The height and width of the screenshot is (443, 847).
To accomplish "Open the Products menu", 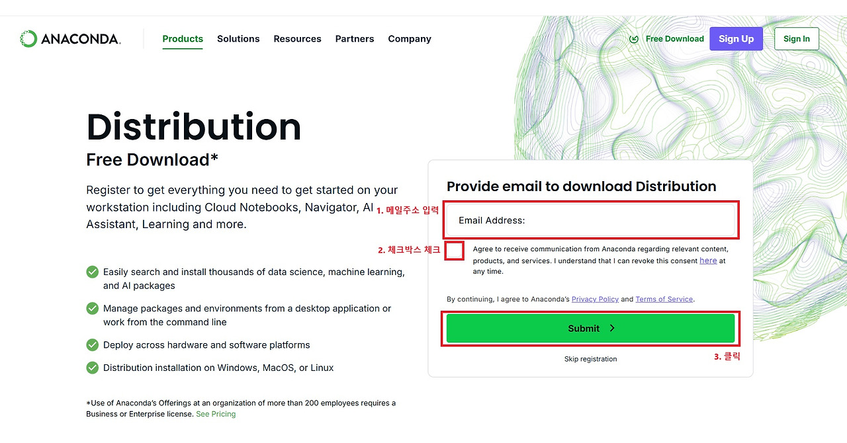I will pos(183,39).
